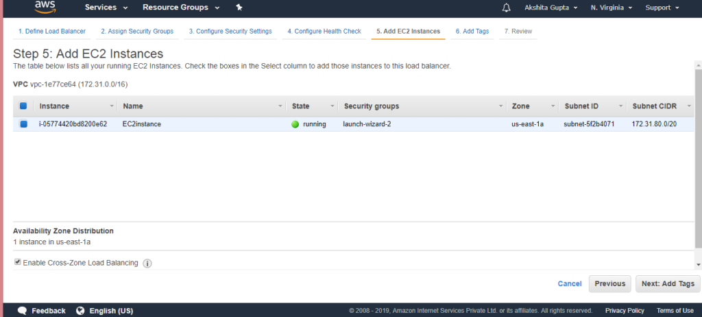The image size is (702, 317).
Task: Go to 3. Configure Security Settings step
Action: coord(230,32)
